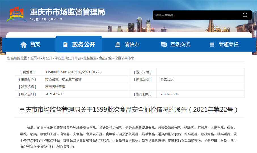Open the 首页 navigation tab
Viewport: 257px width, 153px height.
(30, 45)
